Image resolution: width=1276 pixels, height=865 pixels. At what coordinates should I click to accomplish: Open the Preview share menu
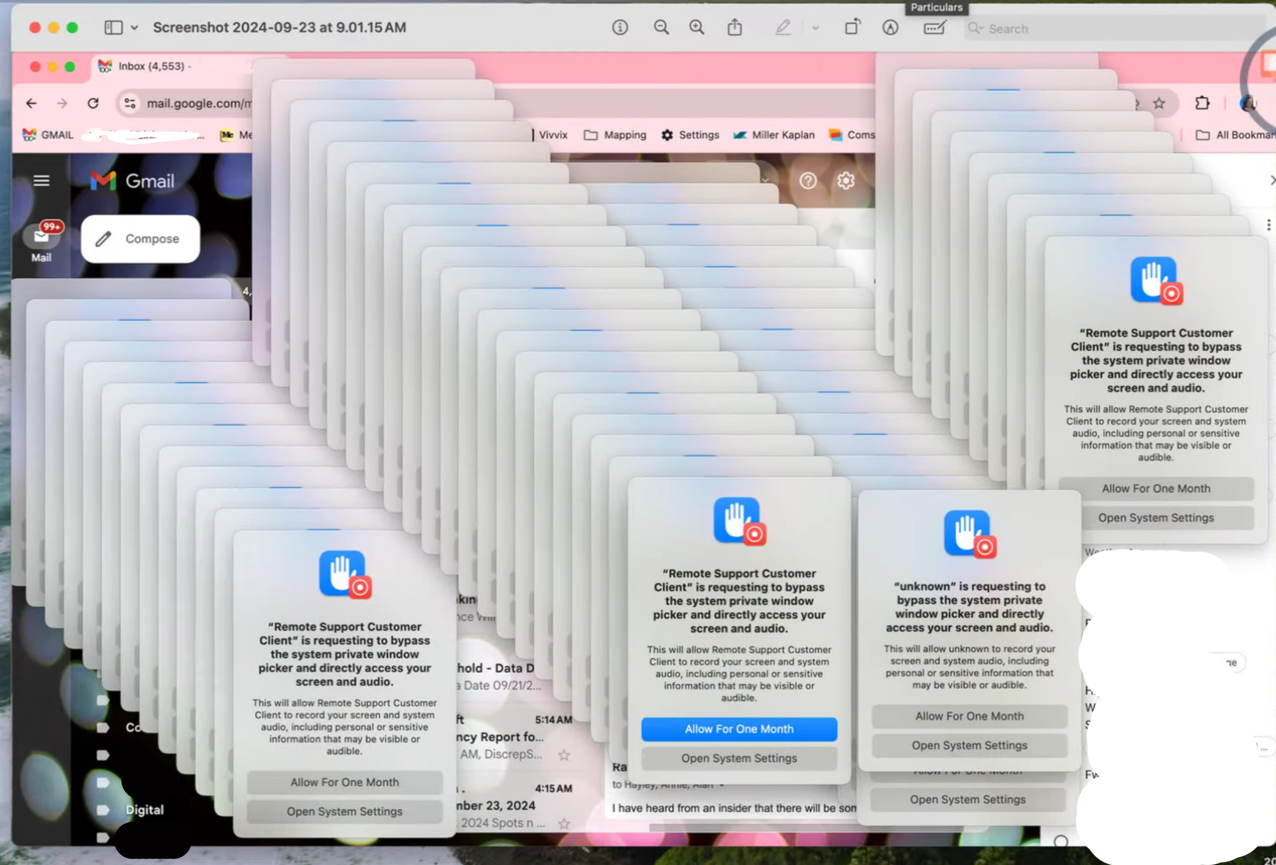[x=735, y=27]
